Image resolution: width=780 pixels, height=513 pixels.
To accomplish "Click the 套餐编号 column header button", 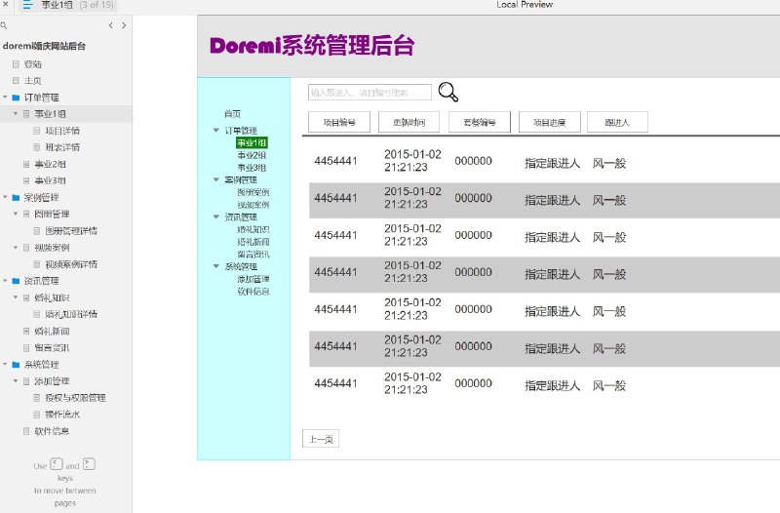I will click(480, 123).
